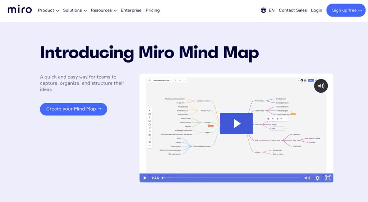This screenshot has width=368, height=202.
Task: Select the comment tool in video preview
Action: tap(149, 135)
